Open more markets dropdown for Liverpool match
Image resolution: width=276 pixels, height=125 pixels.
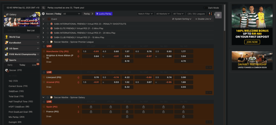[209, 92]
